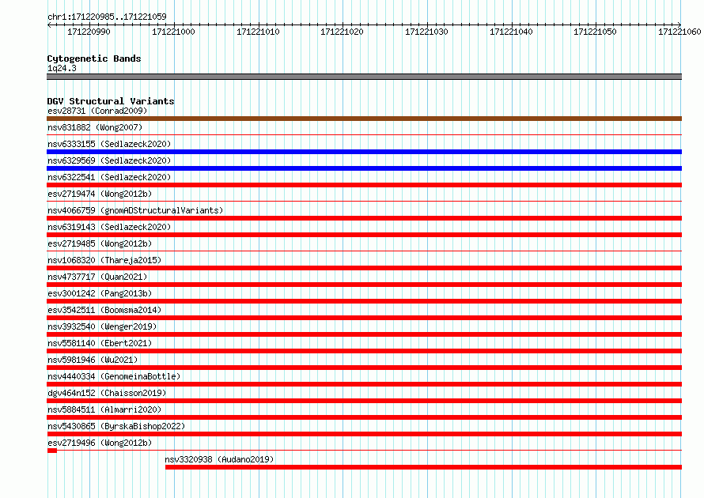Click the esv28731 (Conrad2009) variant label
This screenshot has height=498, width=704.
click(97, 111)
